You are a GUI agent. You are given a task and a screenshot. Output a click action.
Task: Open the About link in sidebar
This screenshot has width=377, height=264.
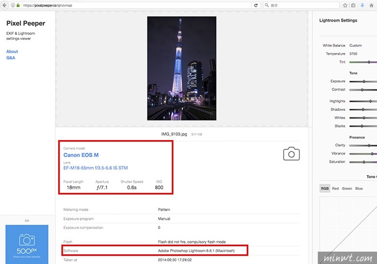tap(12, 52)
